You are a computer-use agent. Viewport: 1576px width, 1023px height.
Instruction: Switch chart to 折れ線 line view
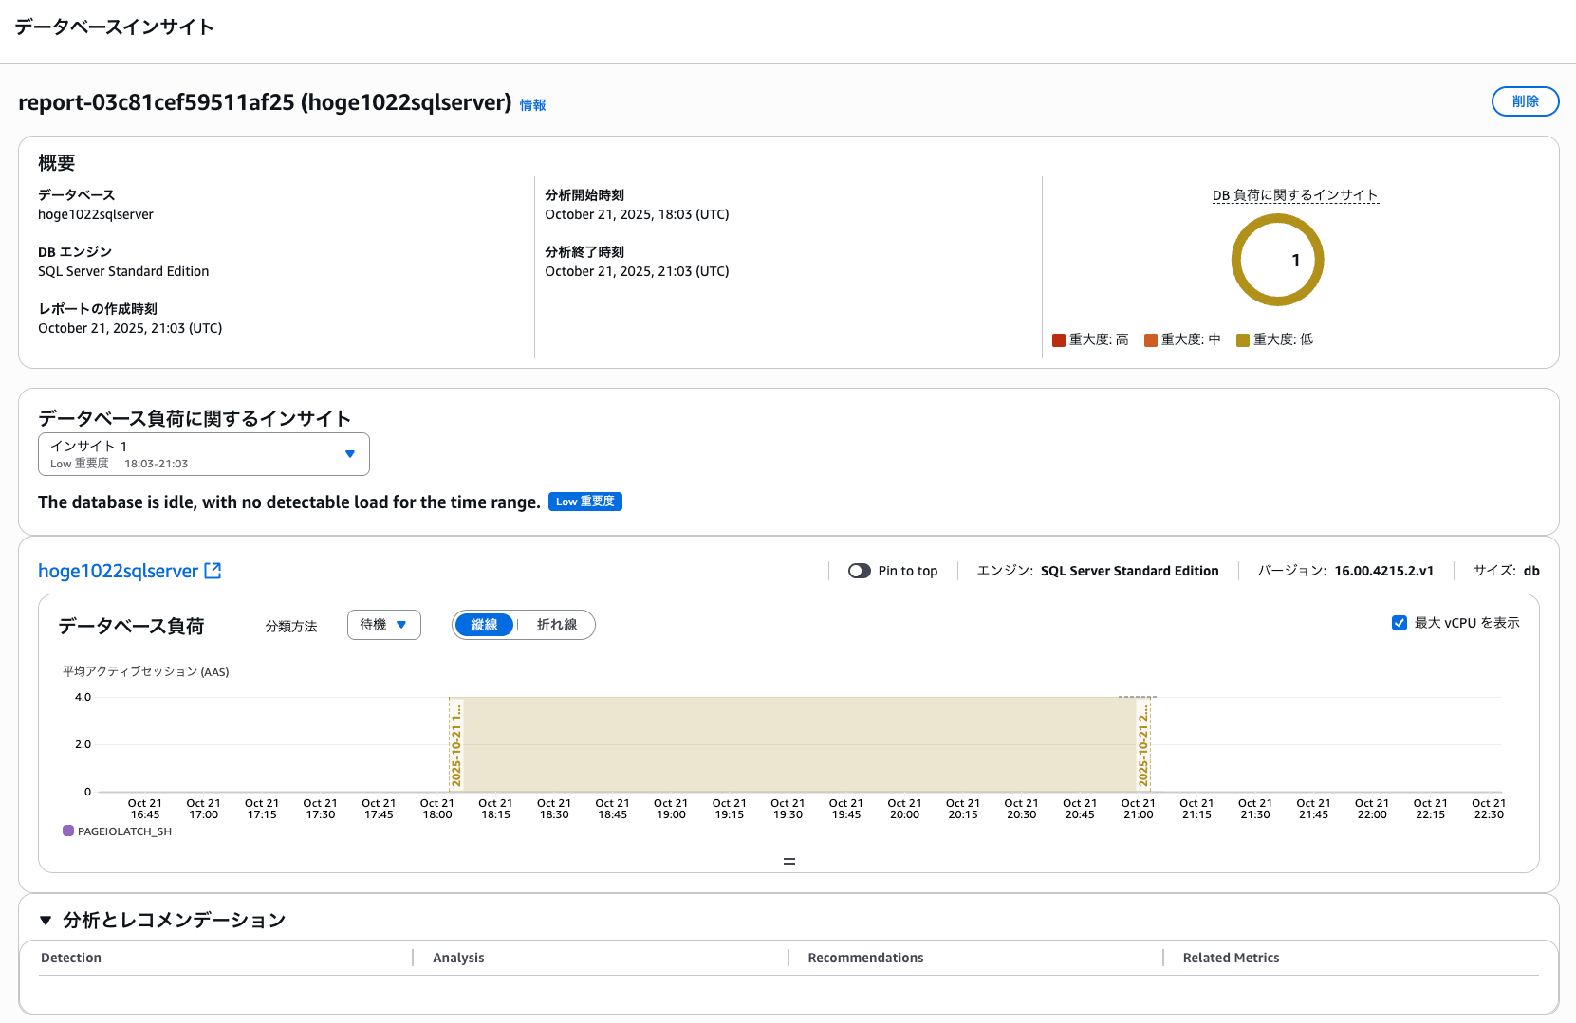[556, 625]
